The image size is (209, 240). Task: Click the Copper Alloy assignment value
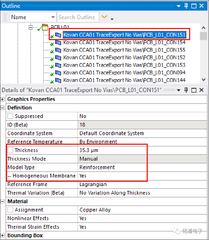(x=95, y=210)
